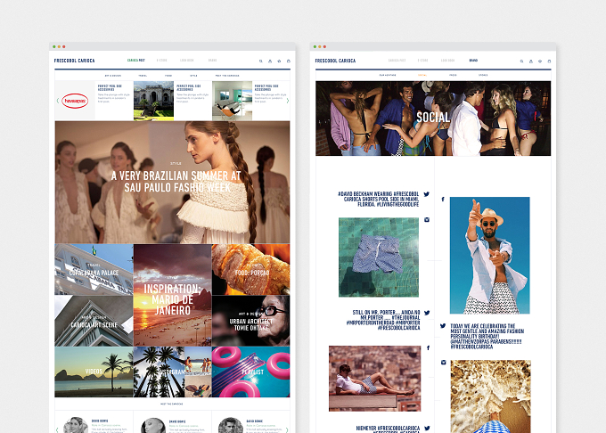Click the Havaianas logo thumbnail in the carousel
Screen dimensions: 606x433
point(75,101)
